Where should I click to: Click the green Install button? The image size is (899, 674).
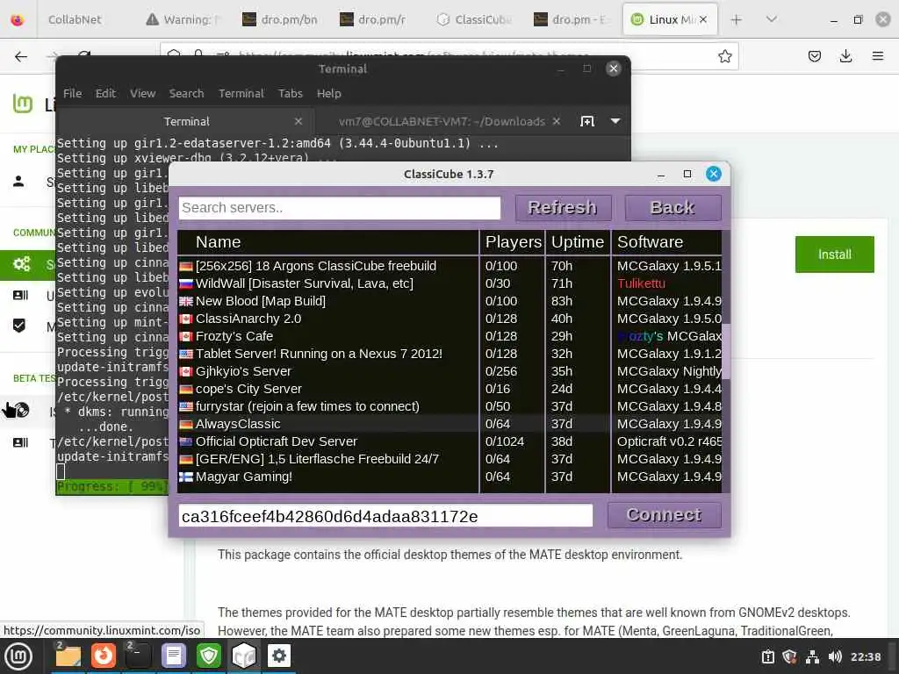tap(834, 255)
